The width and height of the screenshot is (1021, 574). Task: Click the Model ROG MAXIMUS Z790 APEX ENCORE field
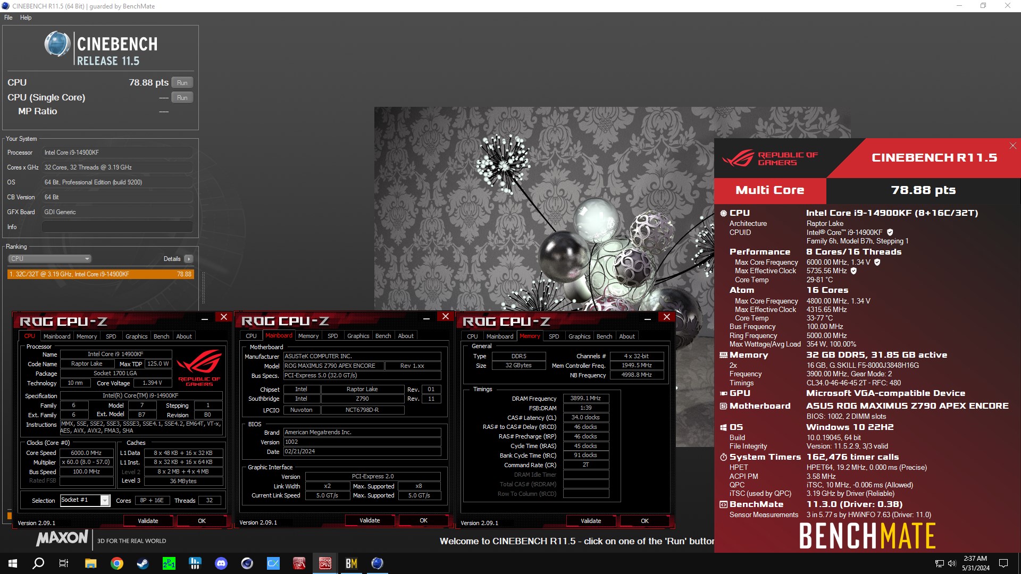333,366
